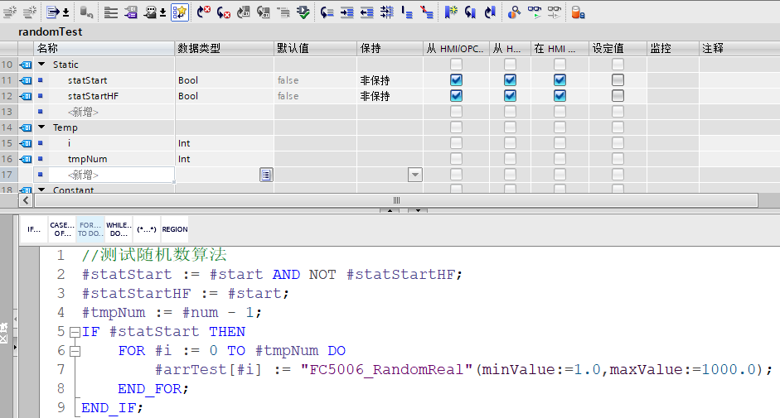780x418 pixels.
Task: Comment out selected lines icon
Action: click(407, 12)
